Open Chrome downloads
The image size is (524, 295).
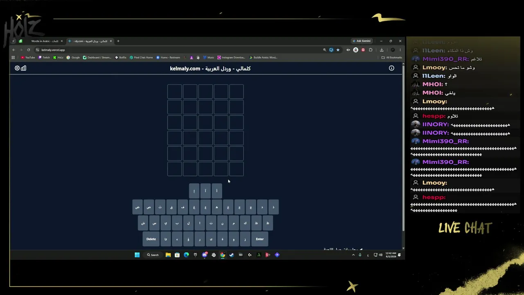382,50
